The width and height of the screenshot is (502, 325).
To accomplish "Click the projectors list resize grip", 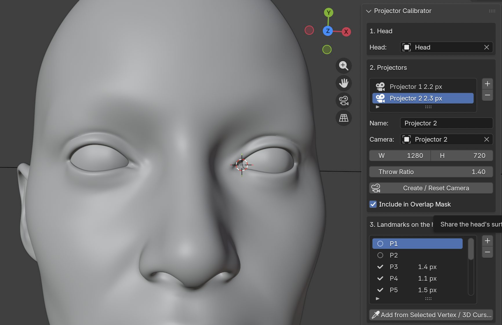I will 428,107.
